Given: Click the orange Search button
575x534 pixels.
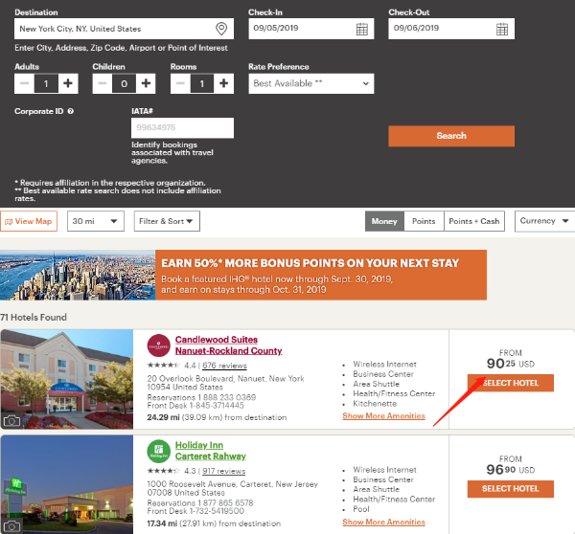Looking at the screenshot, I should coord(451,136).
